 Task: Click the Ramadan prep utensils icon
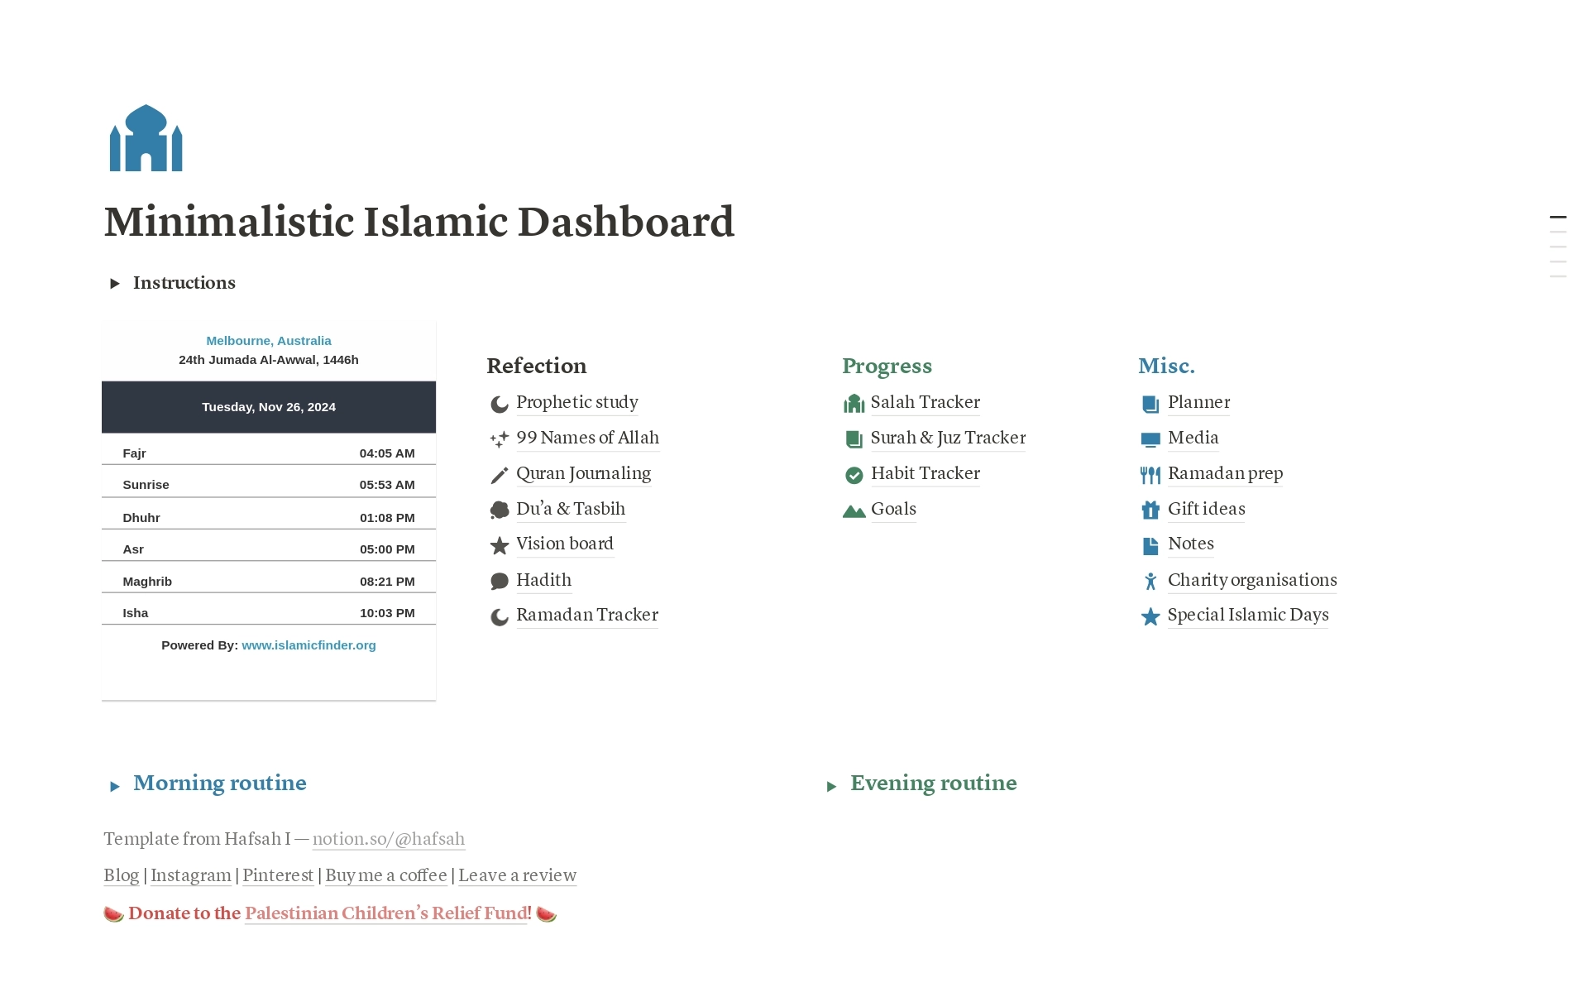coord(1150,472)
